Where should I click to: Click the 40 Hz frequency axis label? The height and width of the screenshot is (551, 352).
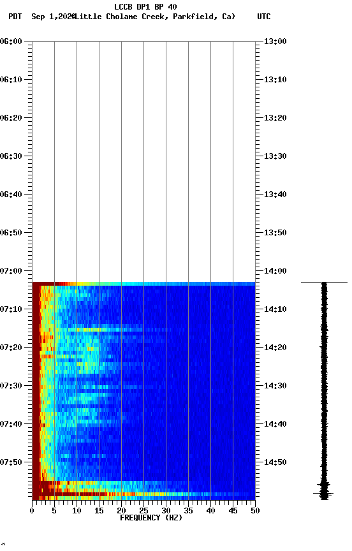pyautogui.click(x=210, y=511)
